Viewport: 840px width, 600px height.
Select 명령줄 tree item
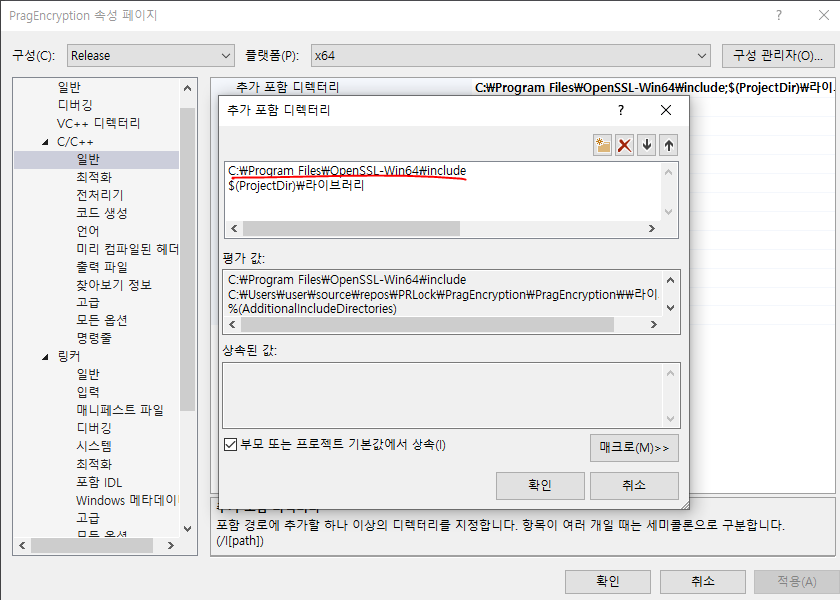pos(94,338)
